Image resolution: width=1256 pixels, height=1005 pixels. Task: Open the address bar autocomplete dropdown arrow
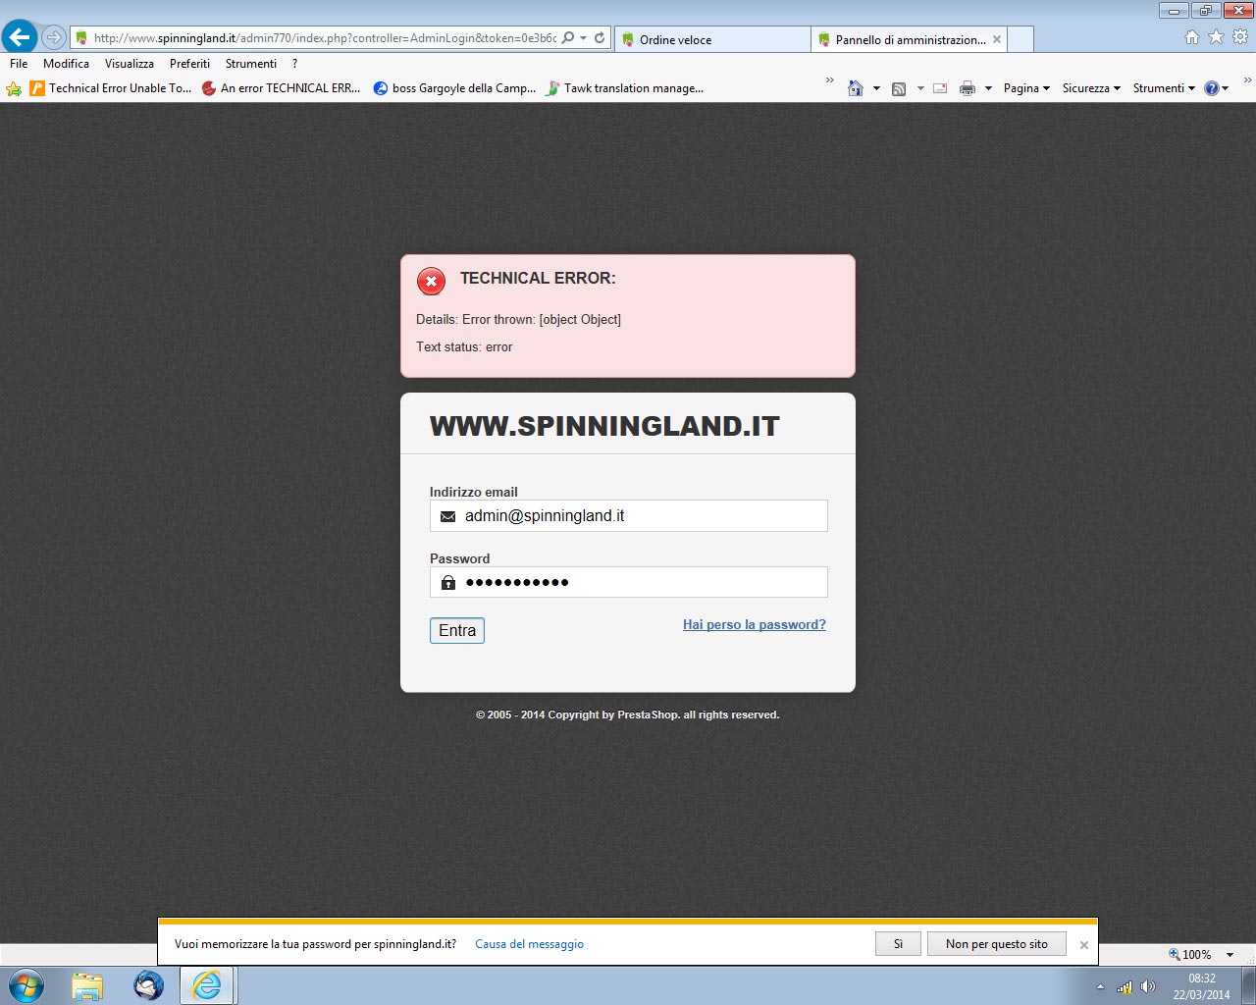click(x=584, y=38)
